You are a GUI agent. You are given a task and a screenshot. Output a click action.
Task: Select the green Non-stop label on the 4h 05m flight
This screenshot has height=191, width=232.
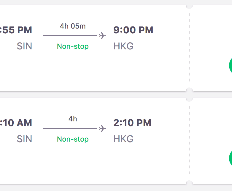pos(73,46)
